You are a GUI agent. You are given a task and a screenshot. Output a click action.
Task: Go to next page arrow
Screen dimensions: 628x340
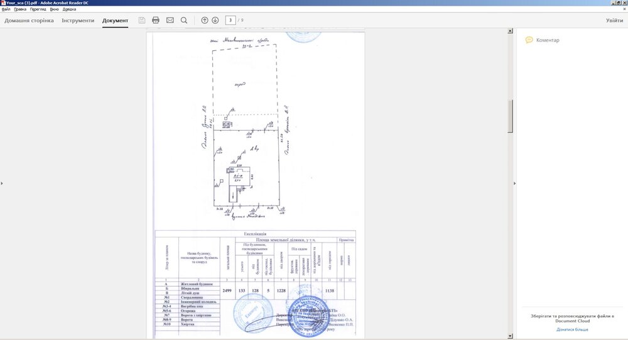[x=215, y=20]
